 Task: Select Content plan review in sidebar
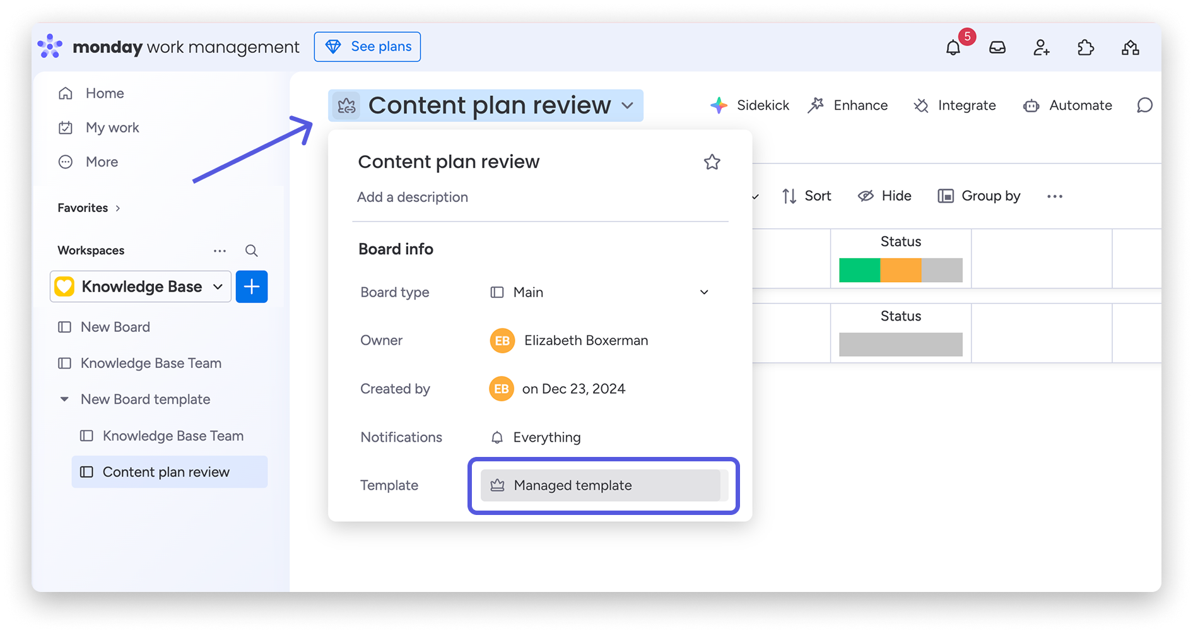(169, 472)
